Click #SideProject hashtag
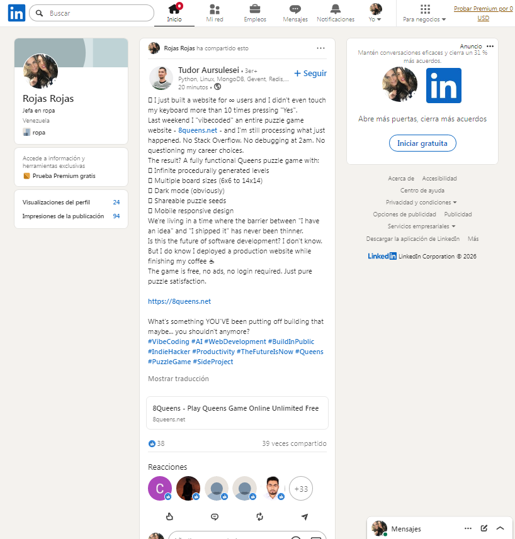Viewport: 515px width, 539px height. [213, 361]
